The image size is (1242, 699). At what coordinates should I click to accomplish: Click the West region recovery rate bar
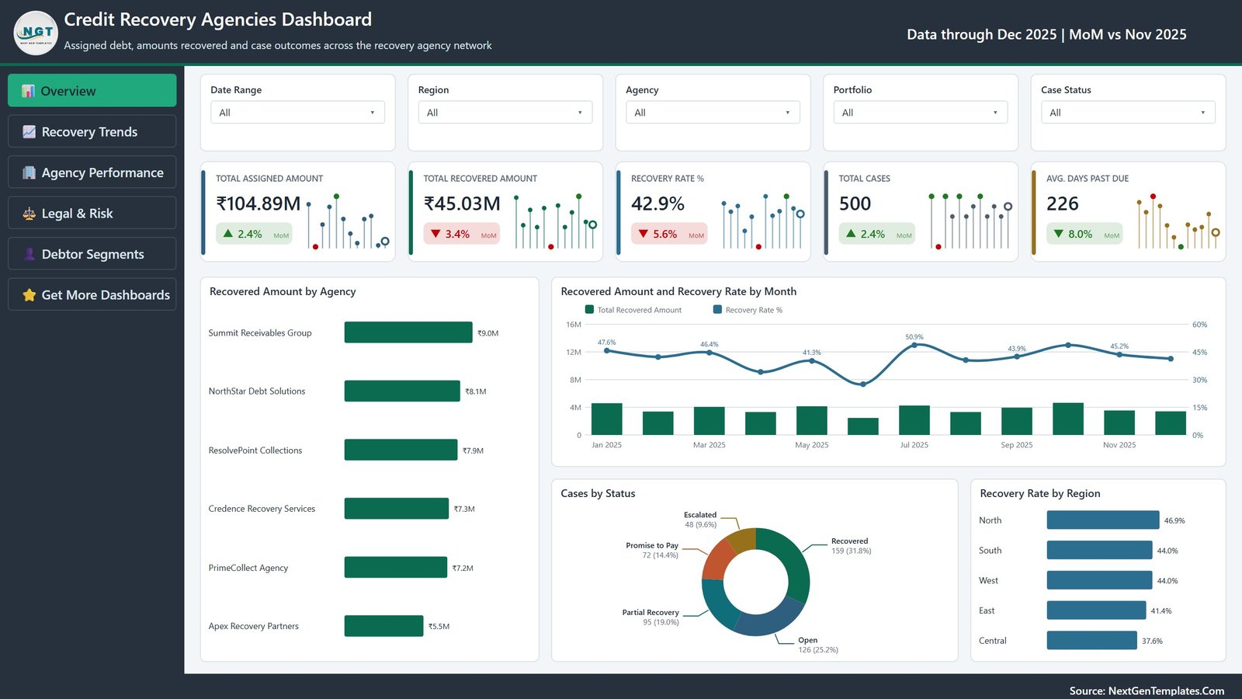[x=1100, y=580]
